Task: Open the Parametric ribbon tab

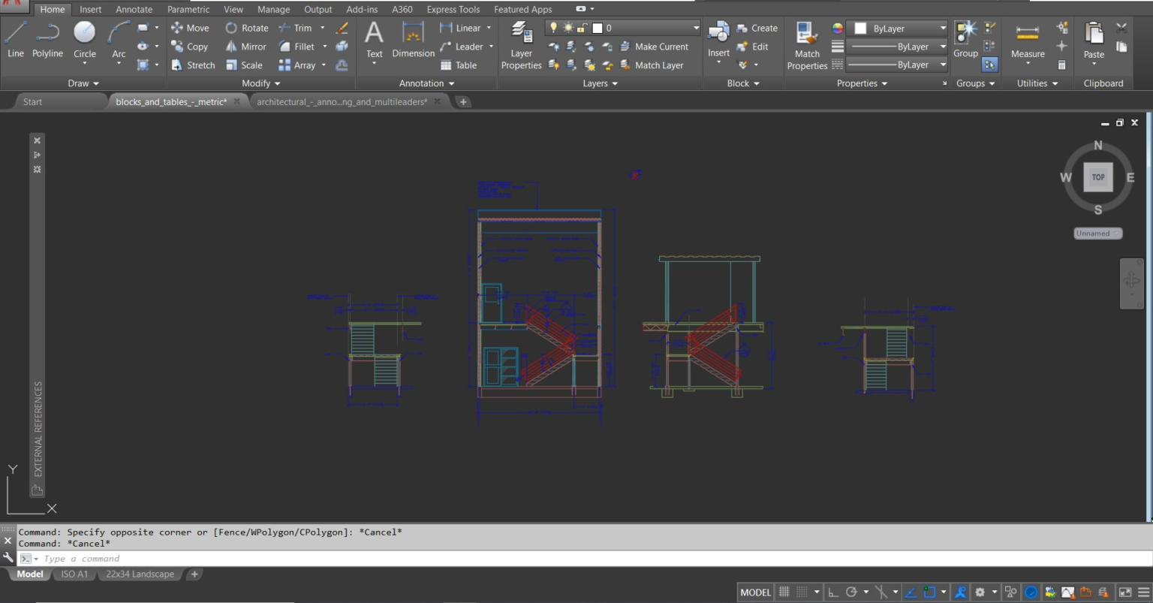Action: click(x=188, y=9)
